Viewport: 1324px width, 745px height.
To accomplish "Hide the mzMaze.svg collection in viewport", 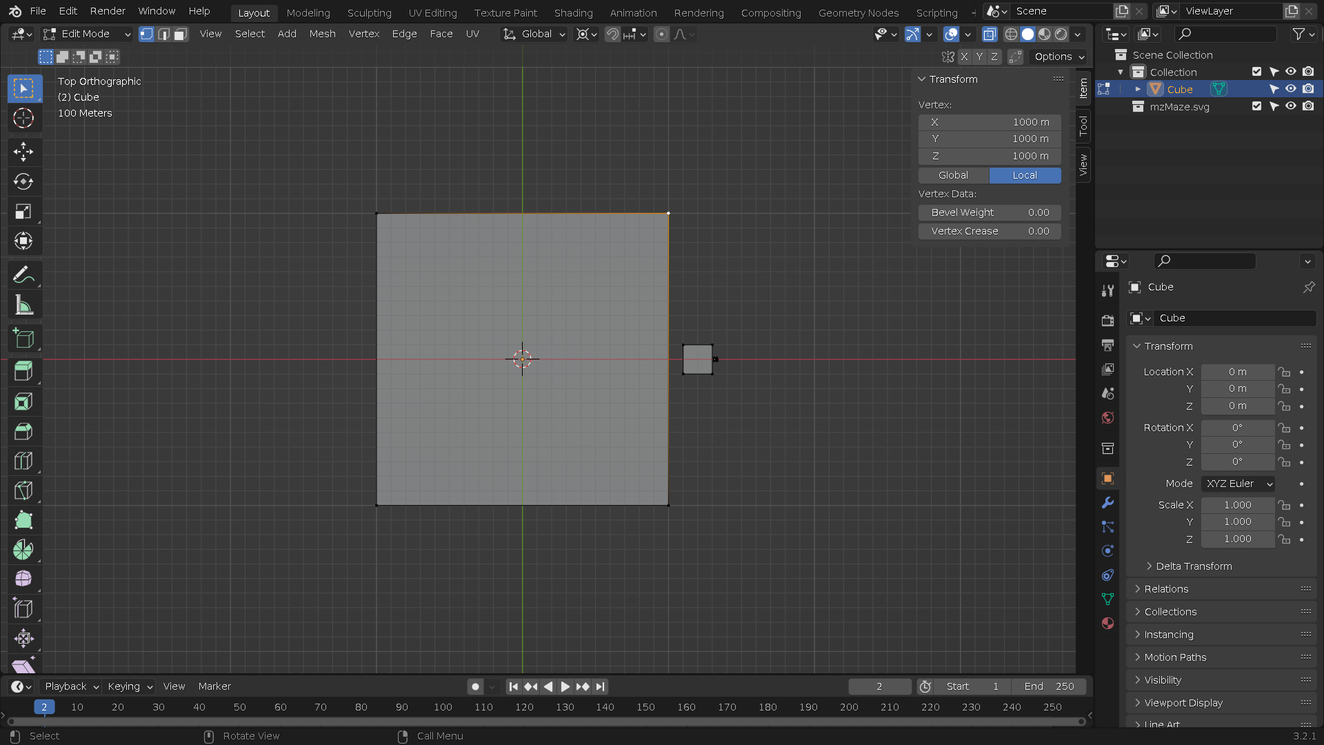I will click(1290, 106).
